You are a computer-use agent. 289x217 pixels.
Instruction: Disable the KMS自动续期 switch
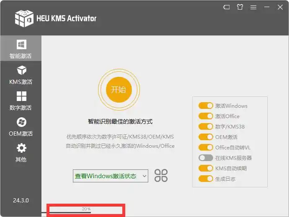[206, 169]
